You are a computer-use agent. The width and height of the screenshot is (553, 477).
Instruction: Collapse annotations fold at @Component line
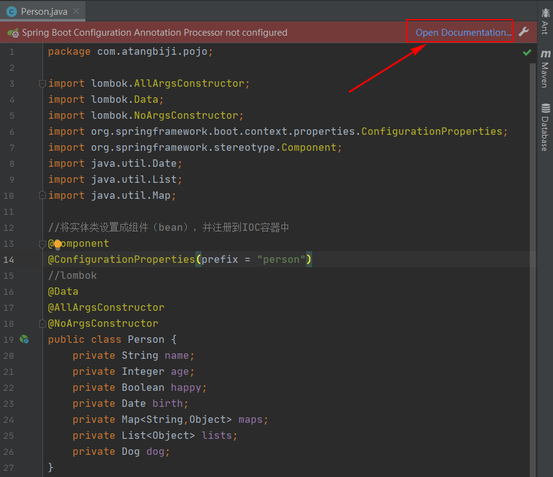click(42, 244)
